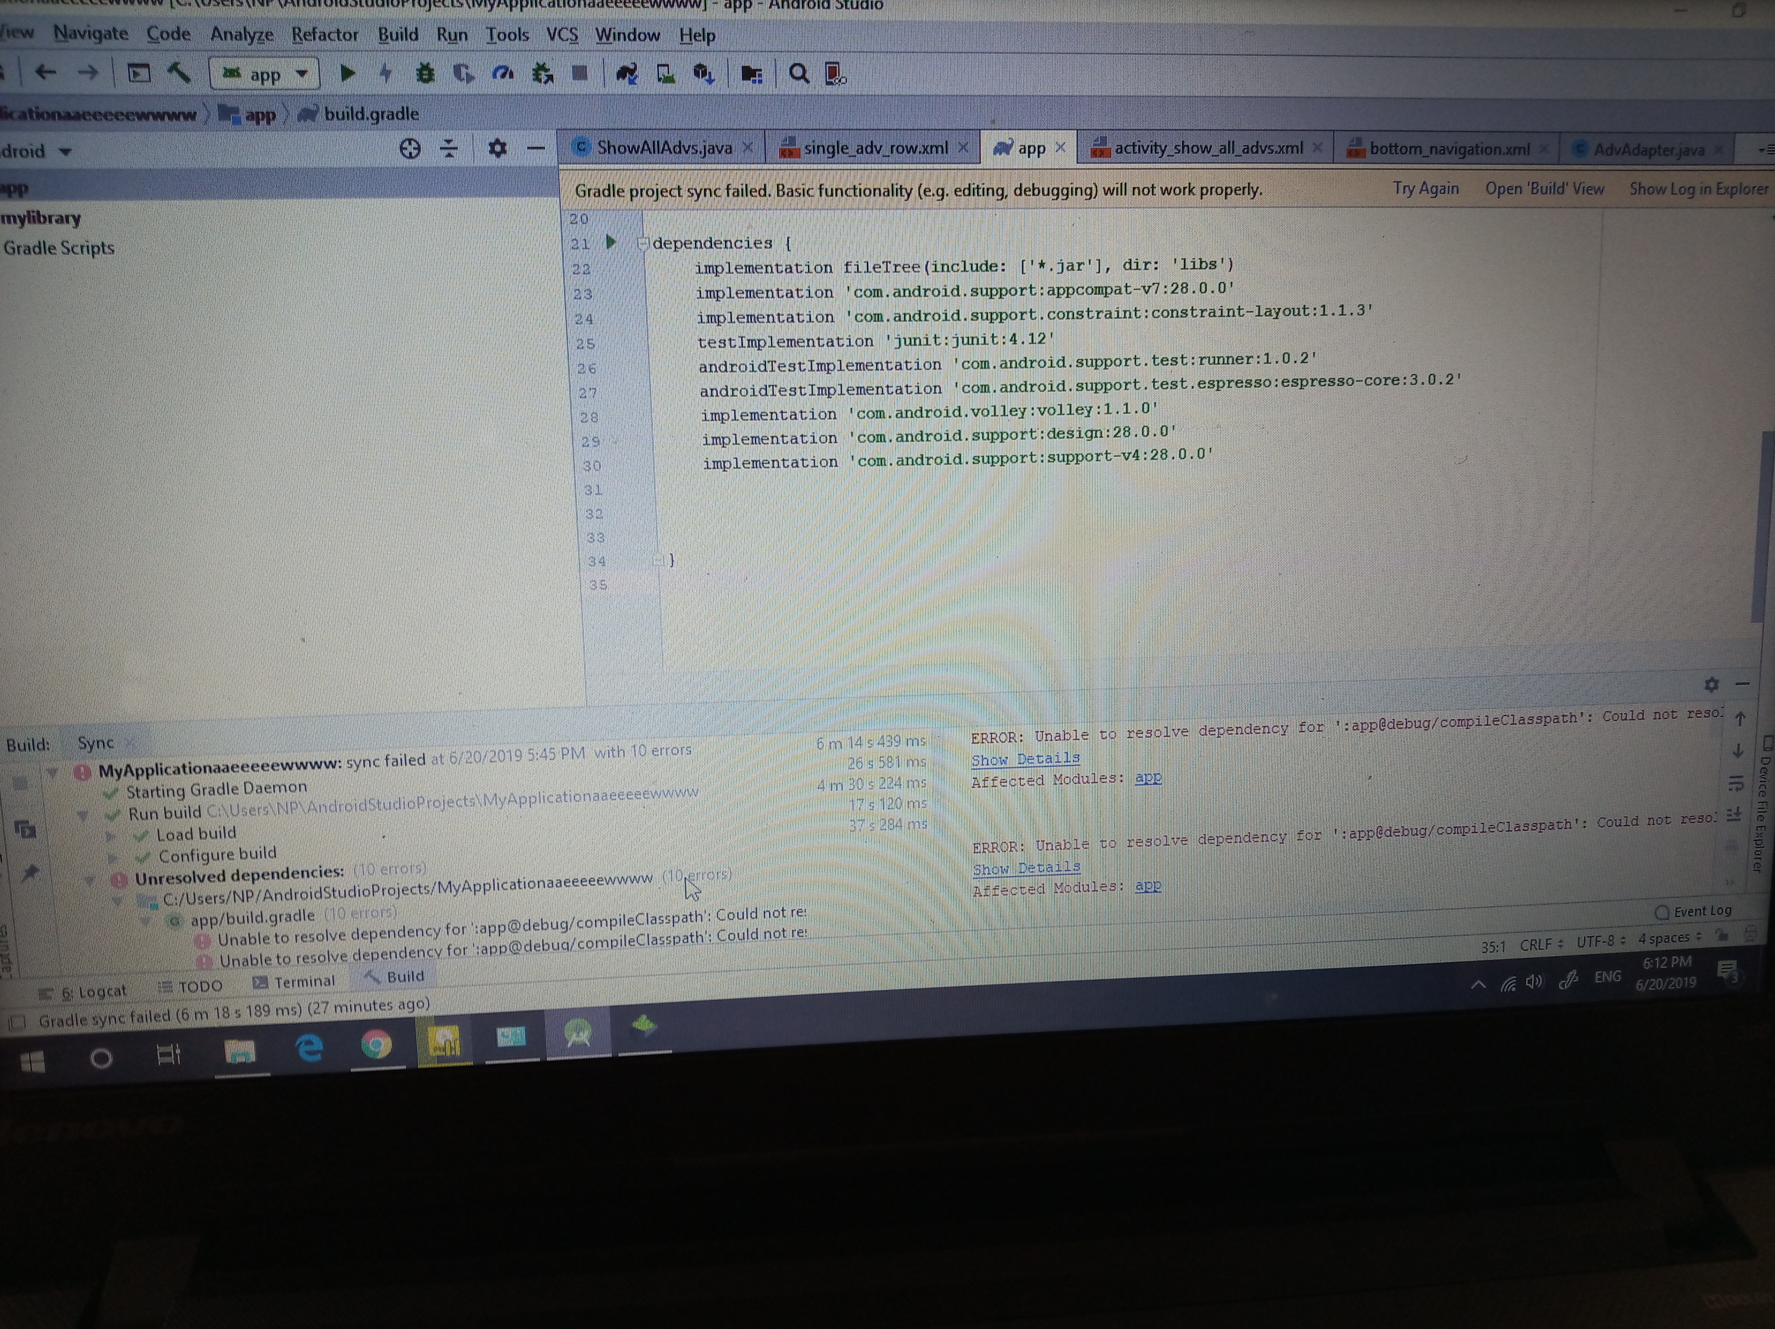This screenshot has height=1329, width=1775.
Task: Open the Profile app gauge icon
Action: point(503,74)
